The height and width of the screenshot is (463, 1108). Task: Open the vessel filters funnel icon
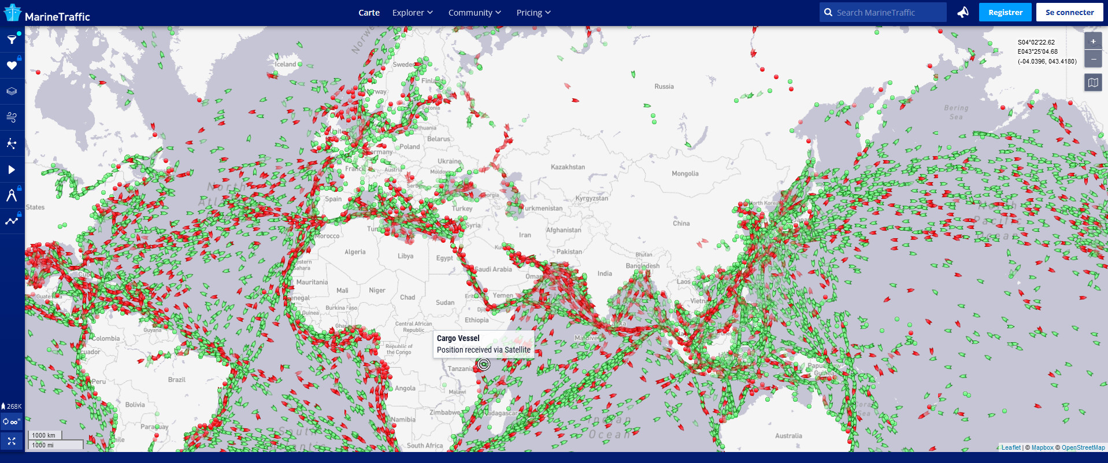(x=12, y=39)
